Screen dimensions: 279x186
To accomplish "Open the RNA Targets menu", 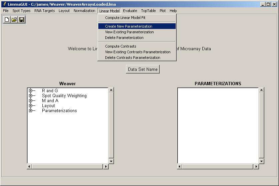I will click(44, 11).
